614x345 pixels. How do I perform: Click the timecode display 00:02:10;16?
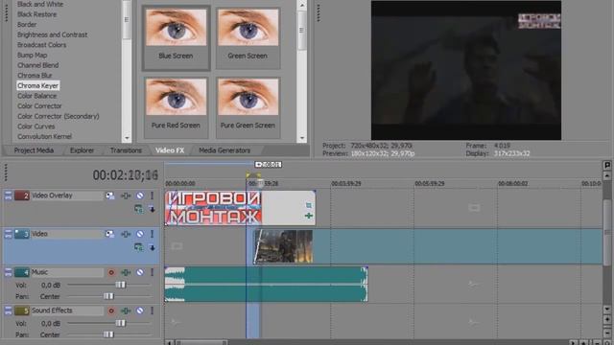point(126,174)
